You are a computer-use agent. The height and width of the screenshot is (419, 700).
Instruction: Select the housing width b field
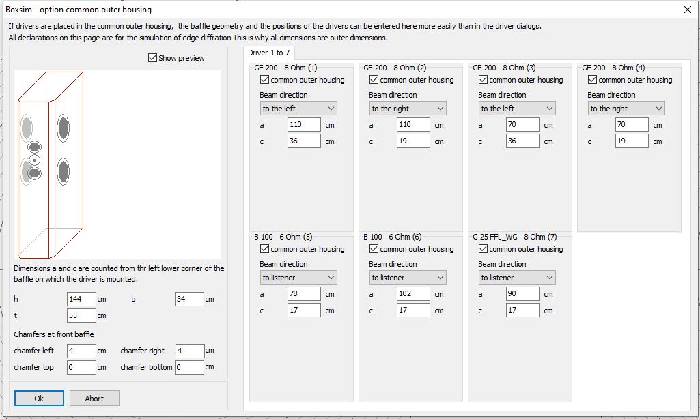[x=189, y=299]
